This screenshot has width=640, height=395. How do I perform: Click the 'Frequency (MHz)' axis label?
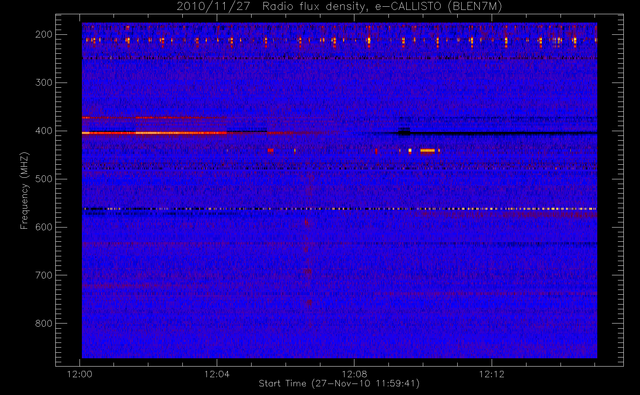pos(25,190)
